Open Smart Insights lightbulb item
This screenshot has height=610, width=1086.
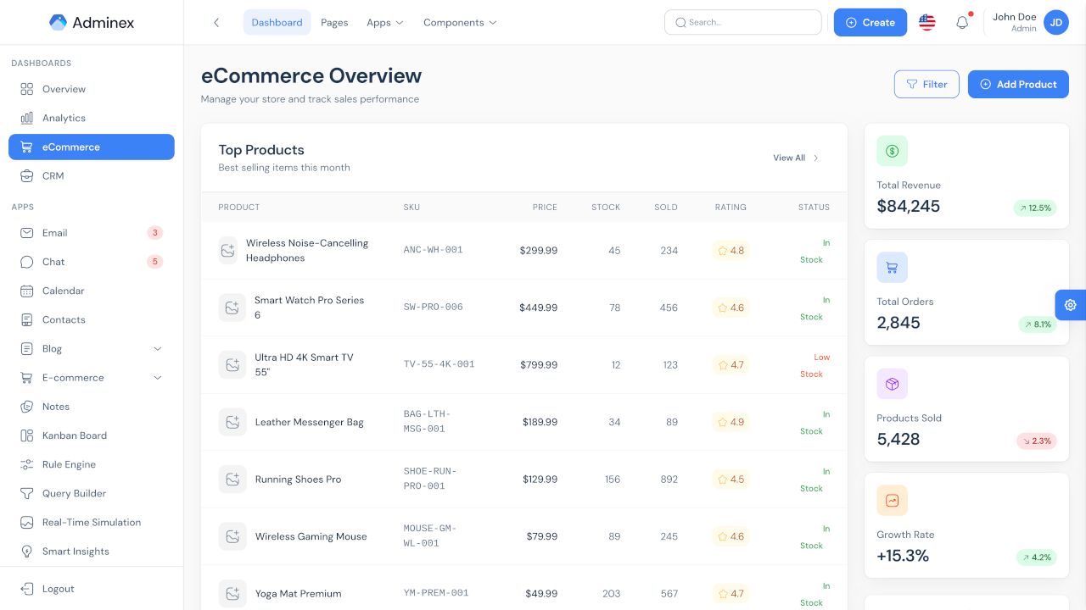click(x=92, y=551)
